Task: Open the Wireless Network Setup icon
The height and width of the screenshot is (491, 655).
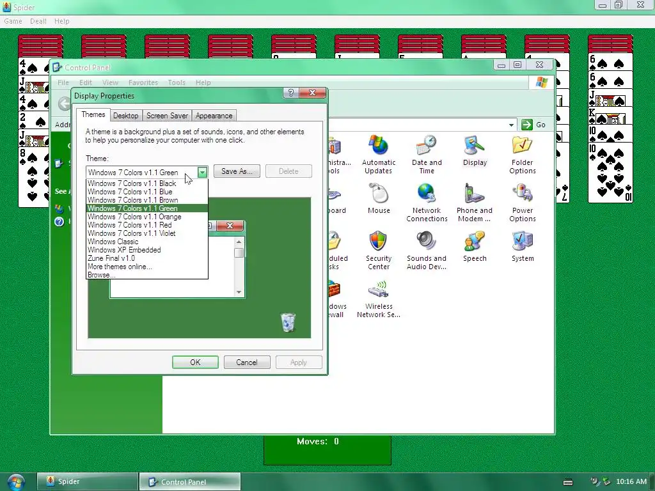Action: [379, 299]
